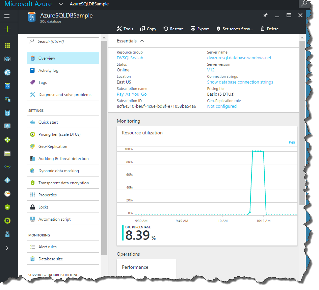Click Edit on the Resource utilization chart
The image size is (319, 290).
292,143
